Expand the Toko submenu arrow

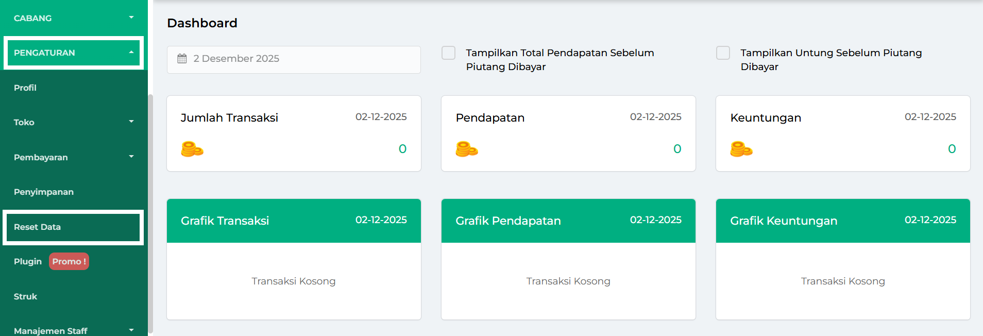point(131,122)
